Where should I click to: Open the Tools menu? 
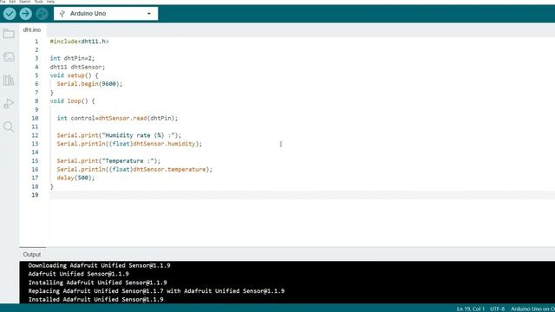(38, 2)
